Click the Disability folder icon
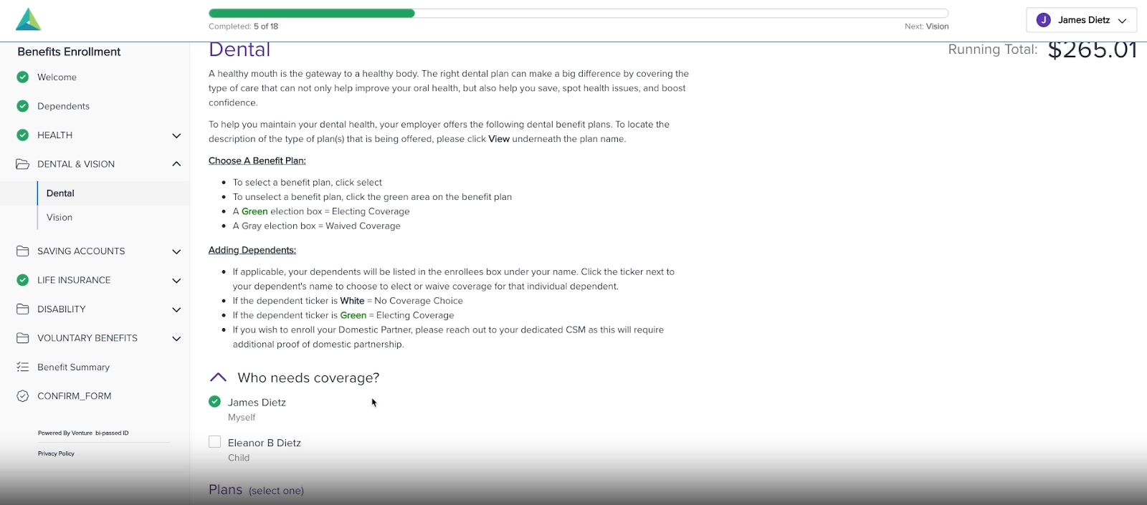1147x505 pixels. click(23, 309)
